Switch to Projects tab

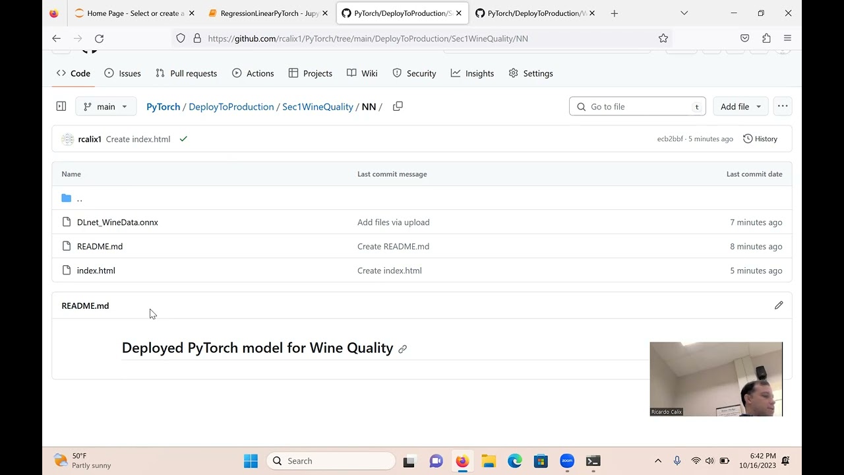tap(311, 73)
